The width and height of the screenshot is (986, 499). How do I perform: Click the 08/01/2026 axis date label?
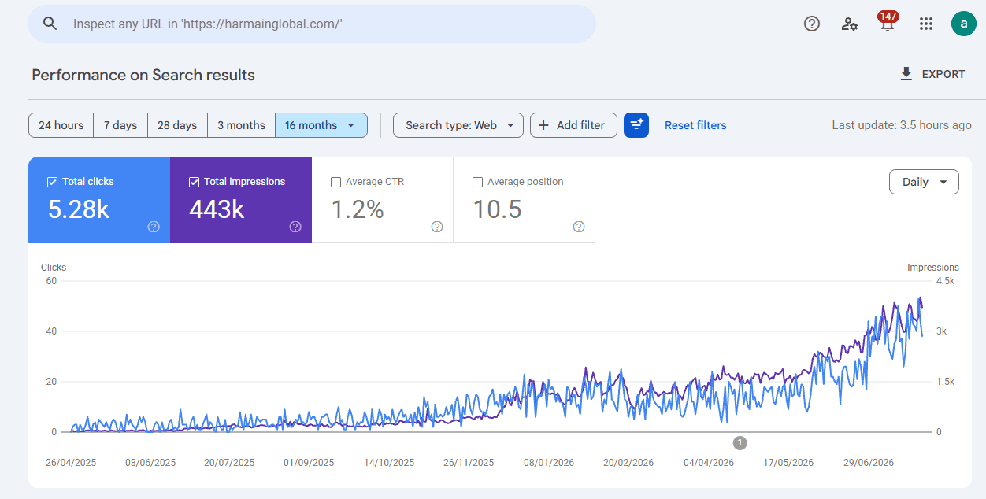click(549, 463)
